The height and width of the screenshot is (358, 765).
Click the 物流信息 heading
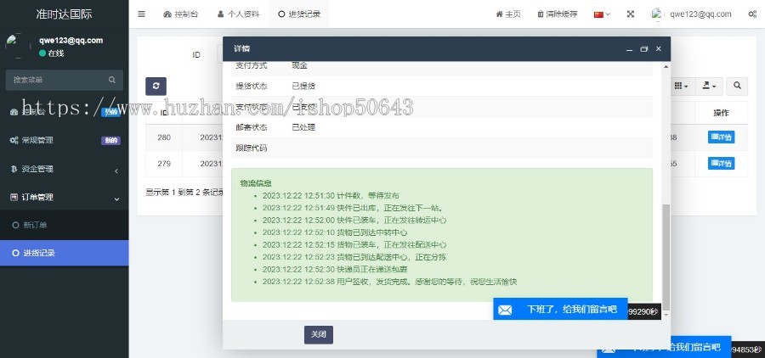point(256,183)
